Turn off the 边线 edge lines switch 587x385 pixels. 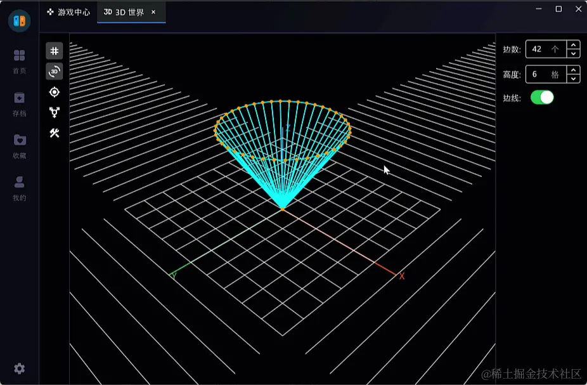(x=542, y=98)
